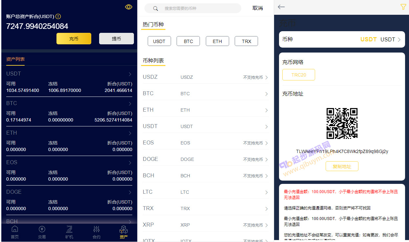Open XRP row chevron in coin list
The width and height of the screenshot is (409, 242).
[x=267, y=225]
